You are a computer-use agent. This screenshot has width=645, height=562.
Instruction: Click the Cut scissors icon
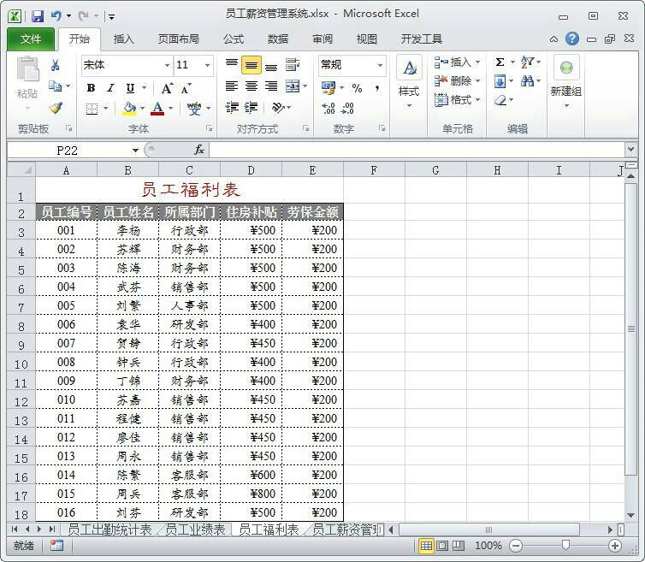tap(56, 65)
